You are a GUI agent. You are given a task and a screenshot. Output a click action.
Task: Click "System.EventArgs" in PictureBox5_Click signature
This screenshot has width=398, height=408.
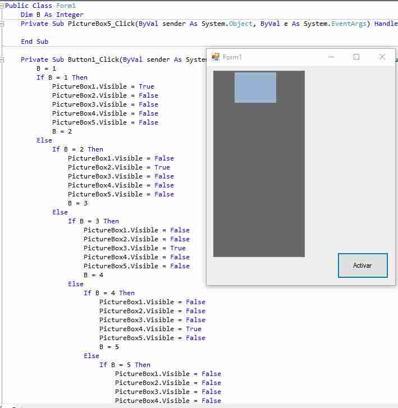335,24
